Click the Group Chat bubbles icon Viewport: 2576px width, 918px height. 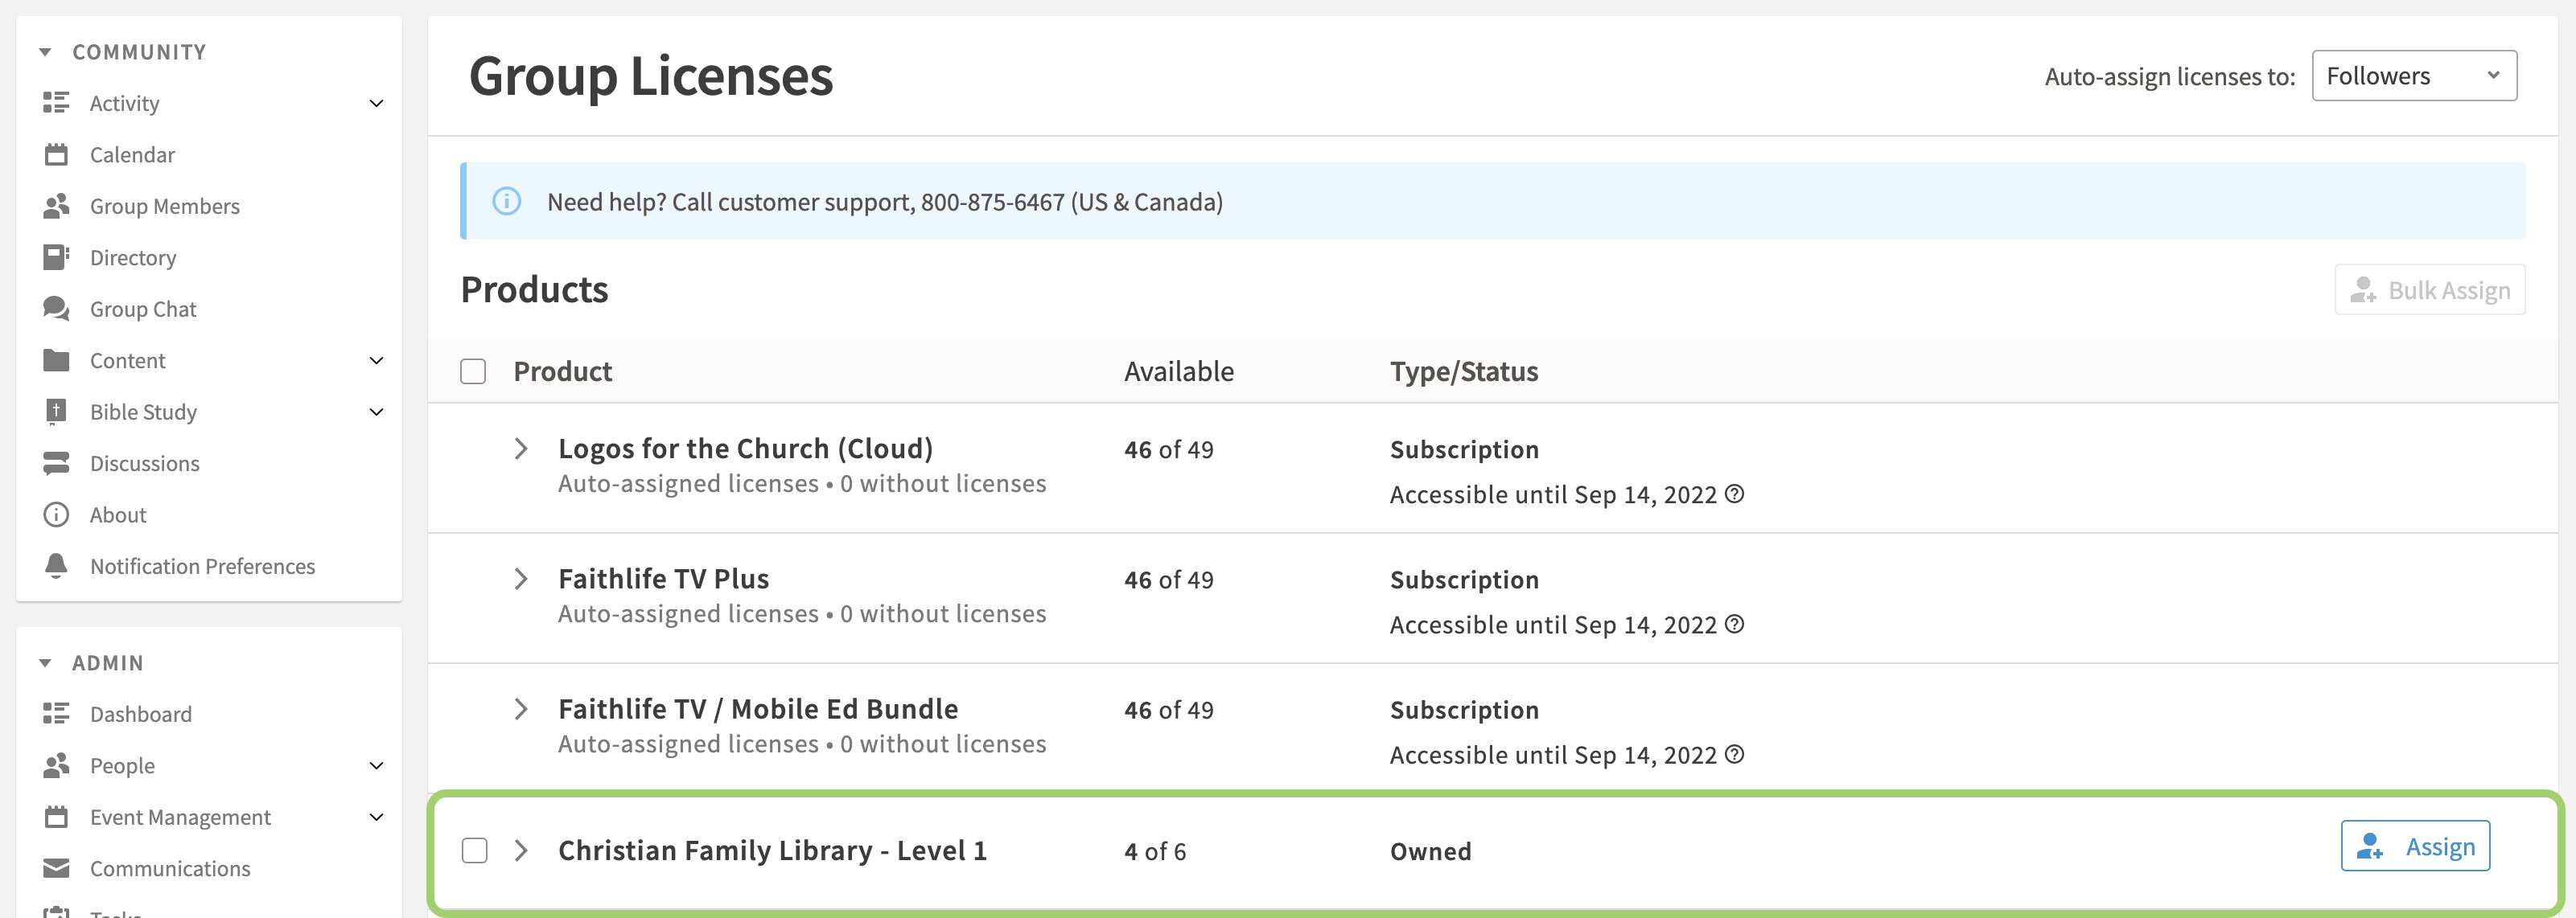coord(56,309)
